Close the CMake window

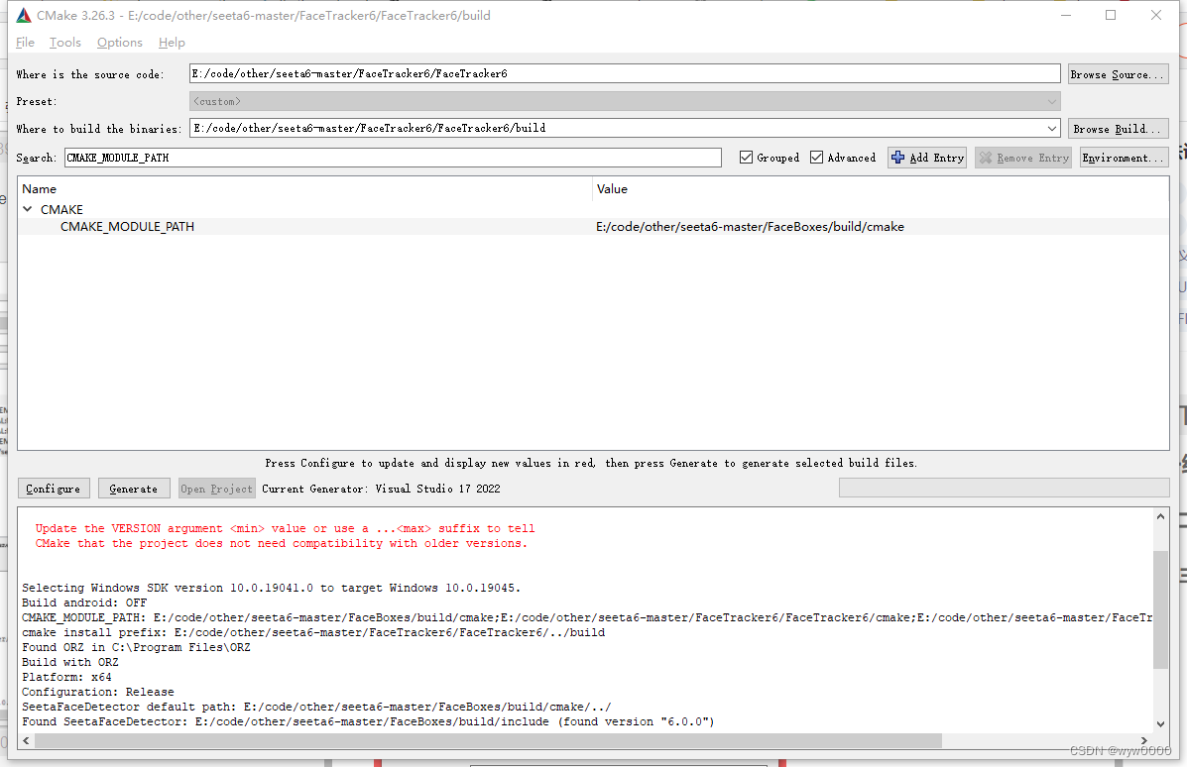point(1156,15)
